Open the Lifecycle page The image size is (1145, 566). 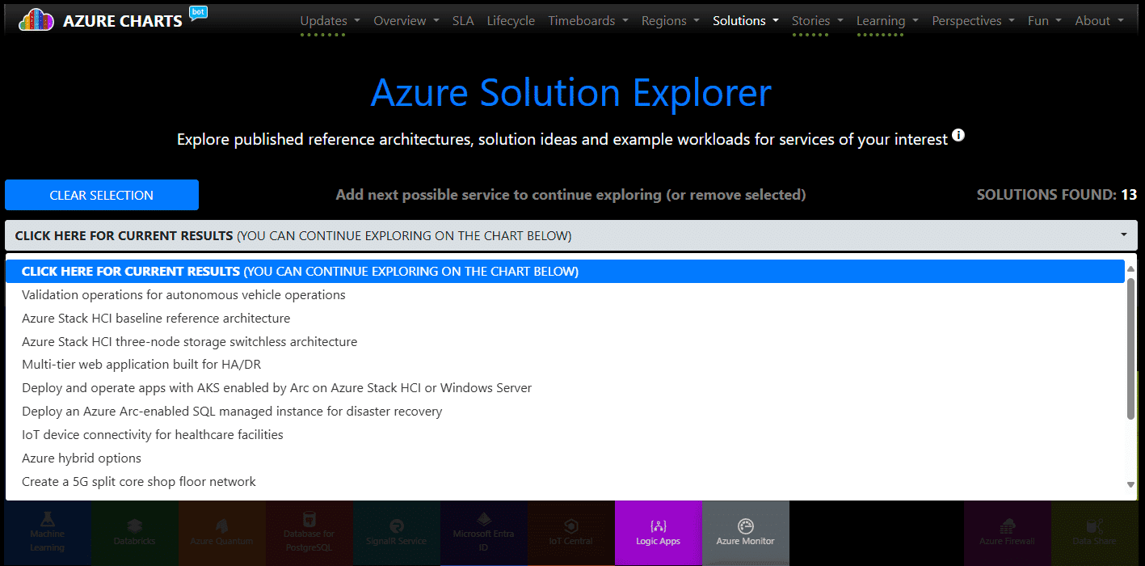click(x=511, y=20)
